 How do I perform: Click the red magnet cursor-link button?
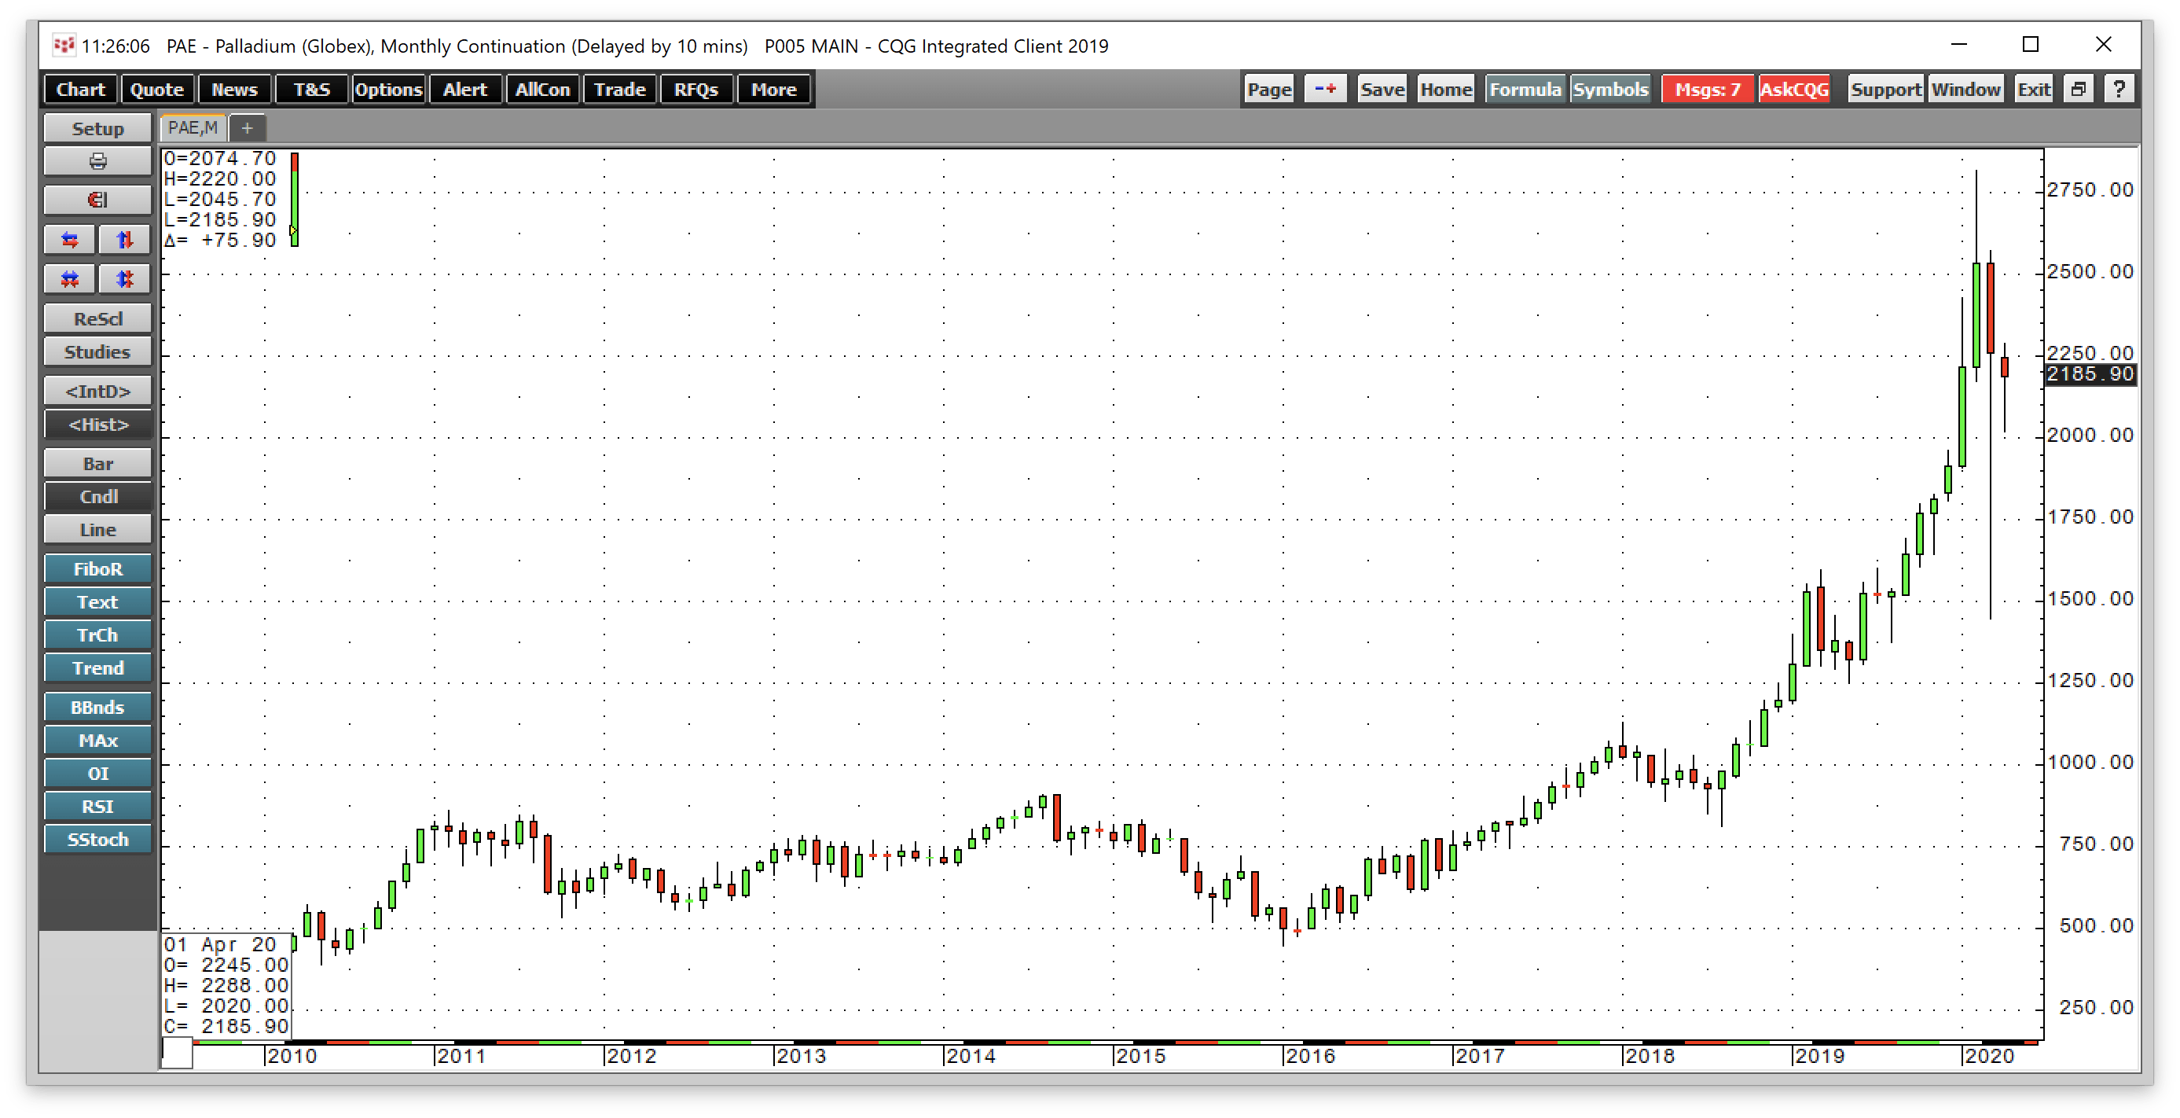coord(97,200)
